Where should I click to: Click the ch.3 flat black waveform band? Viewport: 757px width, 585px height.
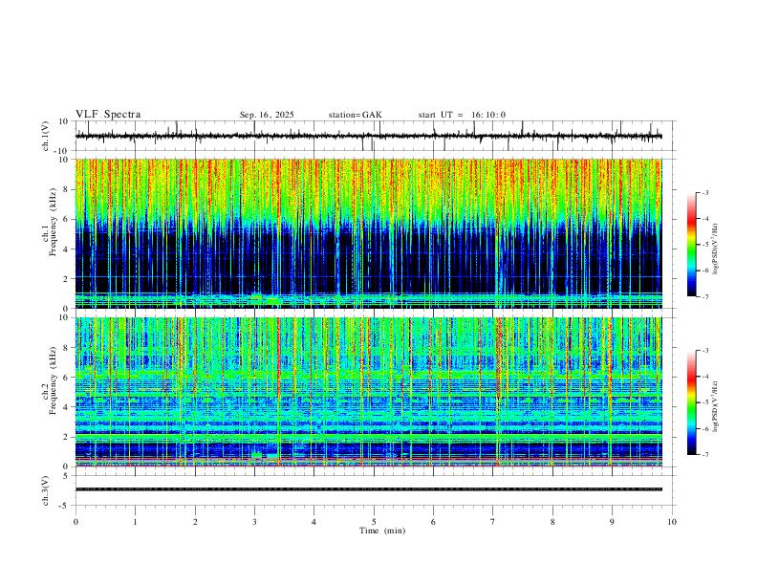[368, 489]
